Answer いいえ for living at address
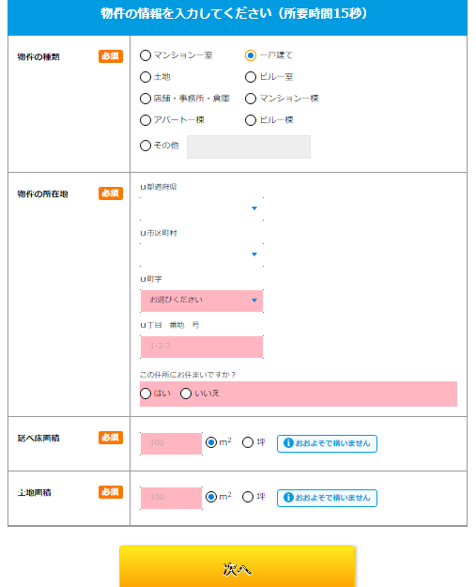Viewport: 476px width, 587px height. click(186, 394)
